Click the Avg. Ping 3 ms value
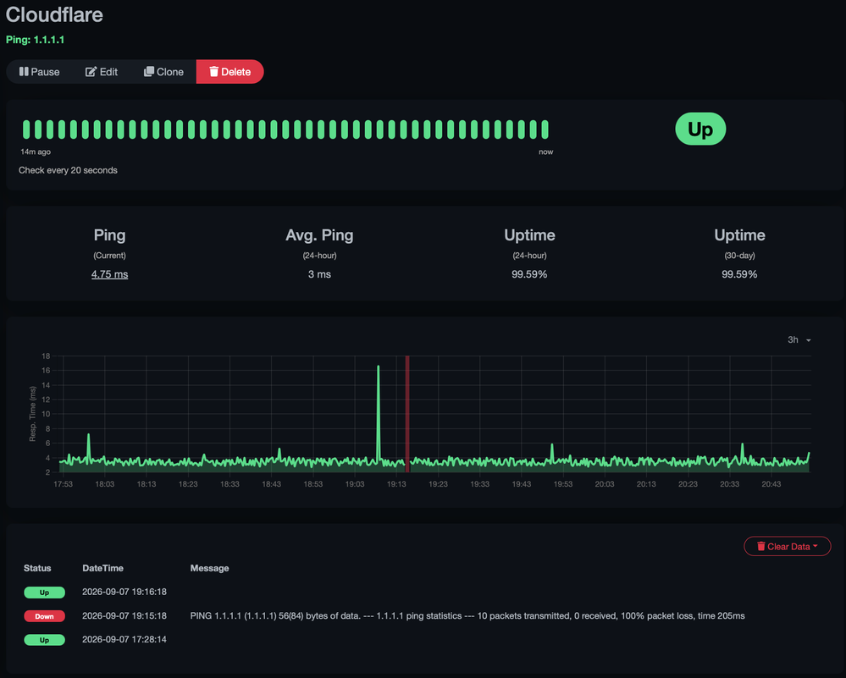 pyautogui.click(x=319, y=274)
